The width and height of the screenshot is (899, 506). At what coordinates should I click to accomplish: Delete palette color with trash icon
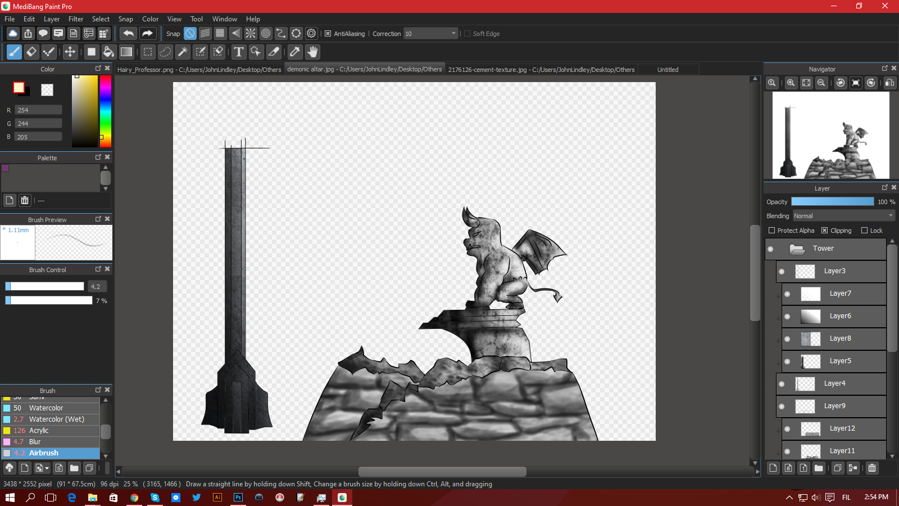(x=25, y=200)
